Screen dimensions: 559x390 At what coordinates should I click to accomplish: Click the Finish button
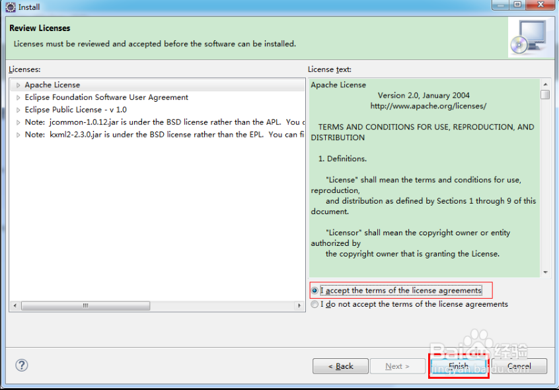459,366
